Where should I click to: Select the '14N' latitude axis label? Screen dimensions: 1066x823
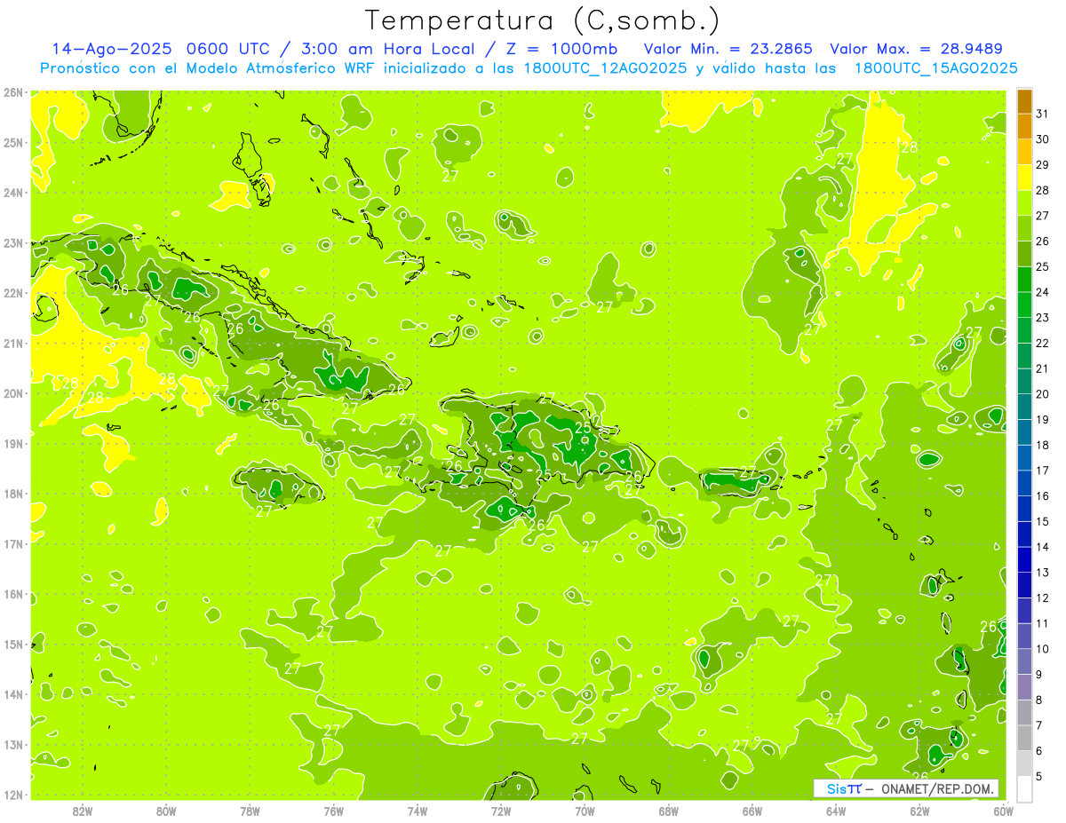click(x=13, y=694)
